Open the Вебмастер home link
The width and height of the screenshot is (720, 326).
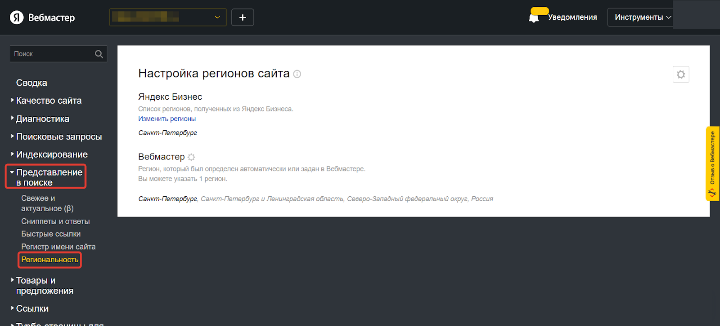pos(51,18)
